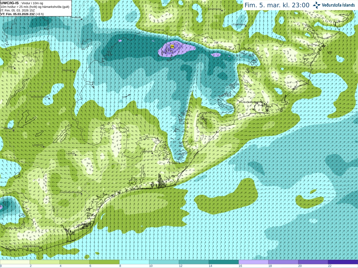Click the 8–10 m/s light cyan legend swatch
Screen dimensions: 358x268
[x=134, y=262]
